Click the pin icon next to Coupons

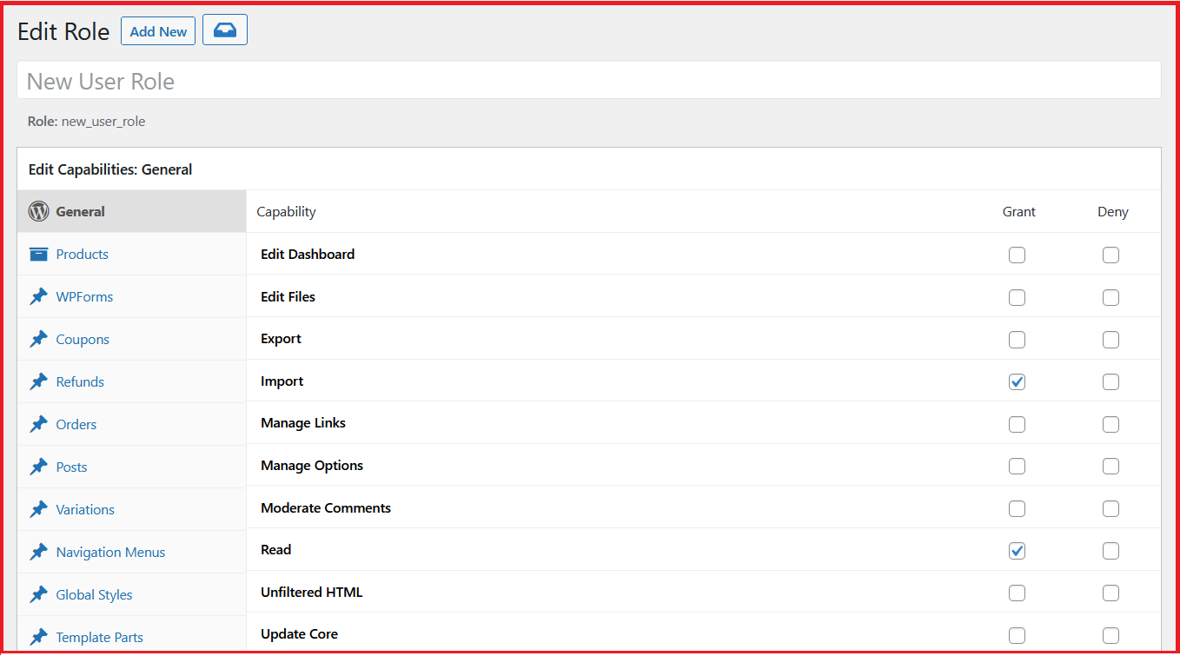pos(38,339)
